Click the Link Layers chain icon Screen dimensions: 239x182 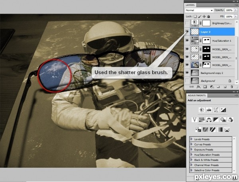click(192, 87)
